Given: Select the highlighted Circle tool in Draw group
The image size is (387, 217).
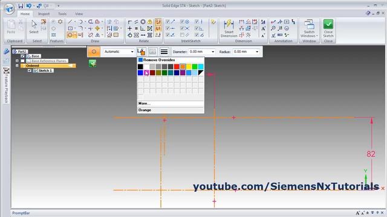Looking at the screenshot, I should (x=70, y=35).
